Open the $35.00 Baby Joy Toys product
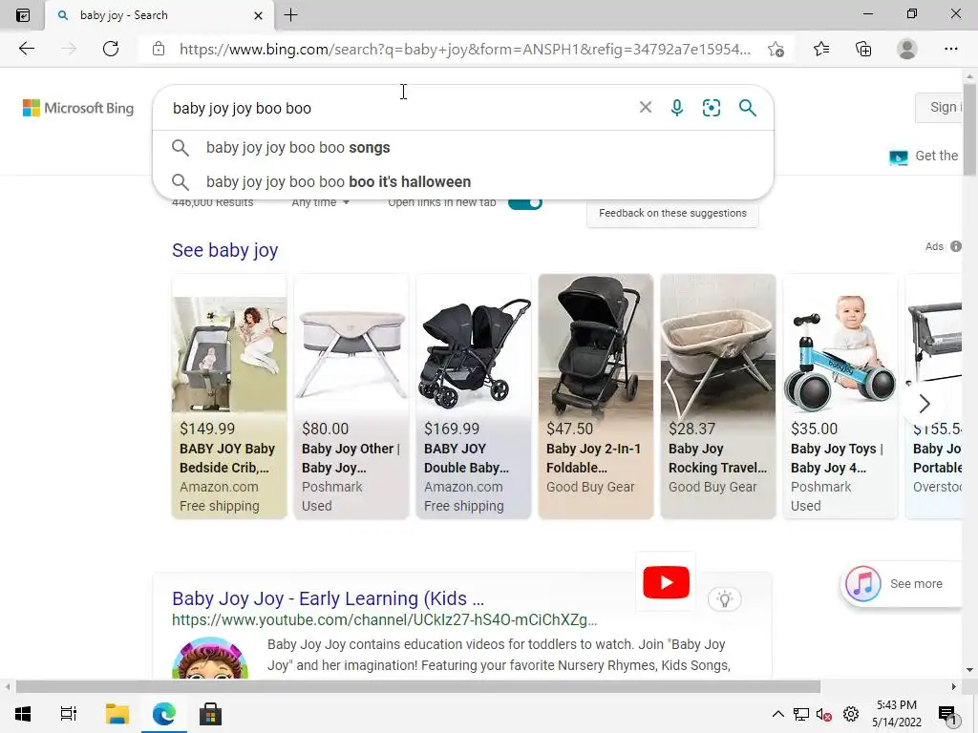The width and height of the screenshot is (978, 733). [840, 396]
